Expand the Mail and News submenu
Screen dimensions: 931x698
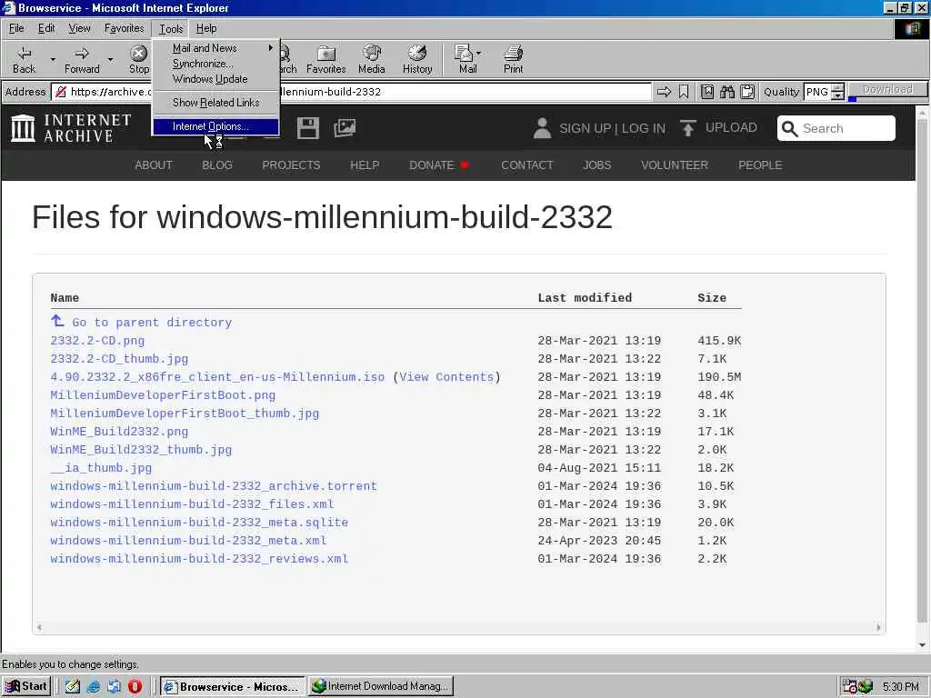215,48
